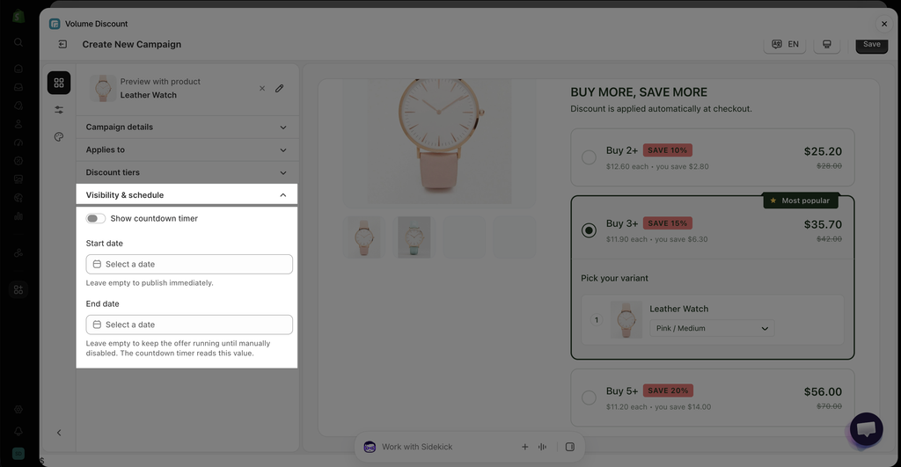
Task: Collapse sidebar with left chevron
Action: [59, 433]
